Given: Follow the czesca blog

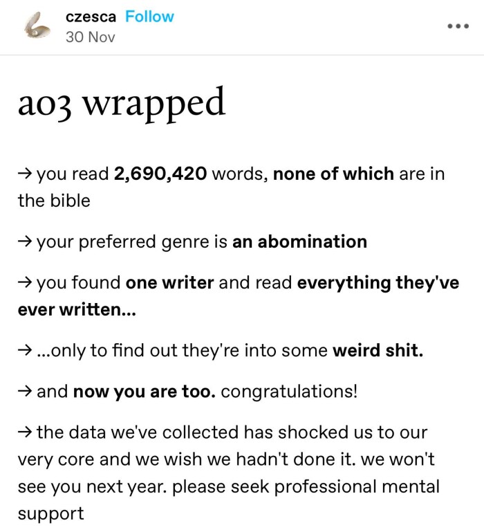Looking at the screenshot, I should pos(149,17).
